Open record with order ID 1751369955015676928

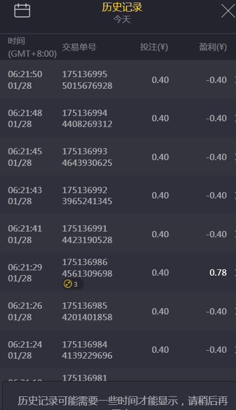click(x=118, y=79)
